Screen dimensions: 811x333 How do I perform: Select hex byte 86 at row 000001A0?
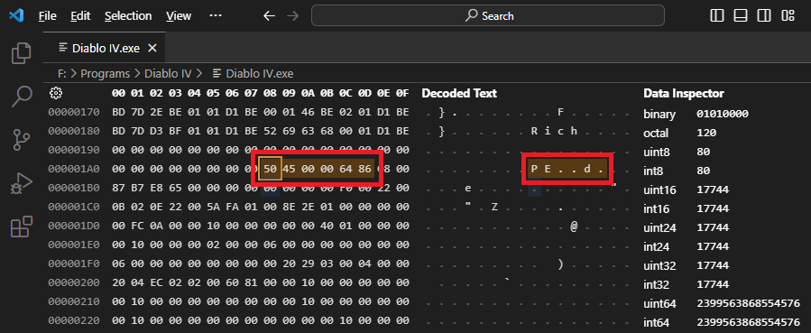click(364, 169)
